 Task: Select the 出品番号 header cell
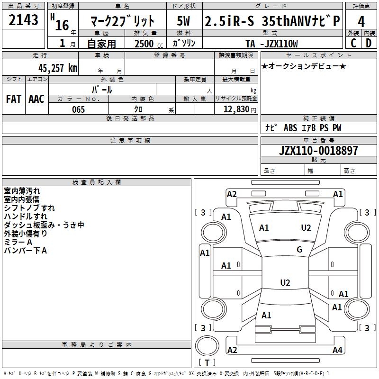coord(23,6)
